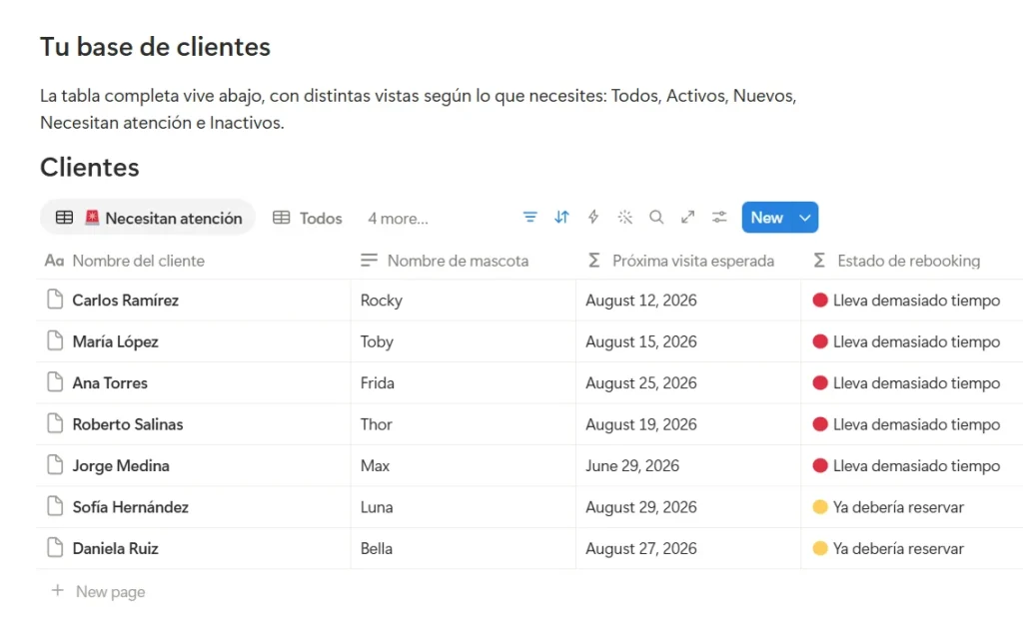1023x644 pixels.
Task: Open Próxima visita esperada column header
Action: [688, 261]
